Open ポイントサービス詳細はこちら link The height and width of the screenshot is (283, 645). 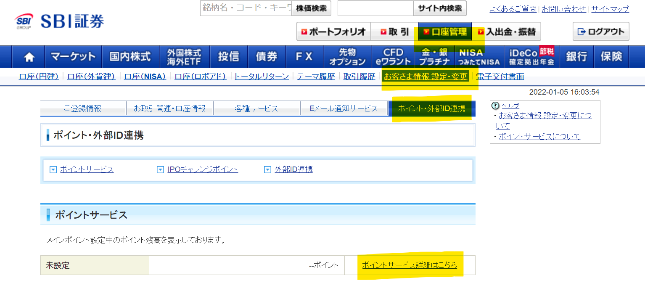point(410,265)
